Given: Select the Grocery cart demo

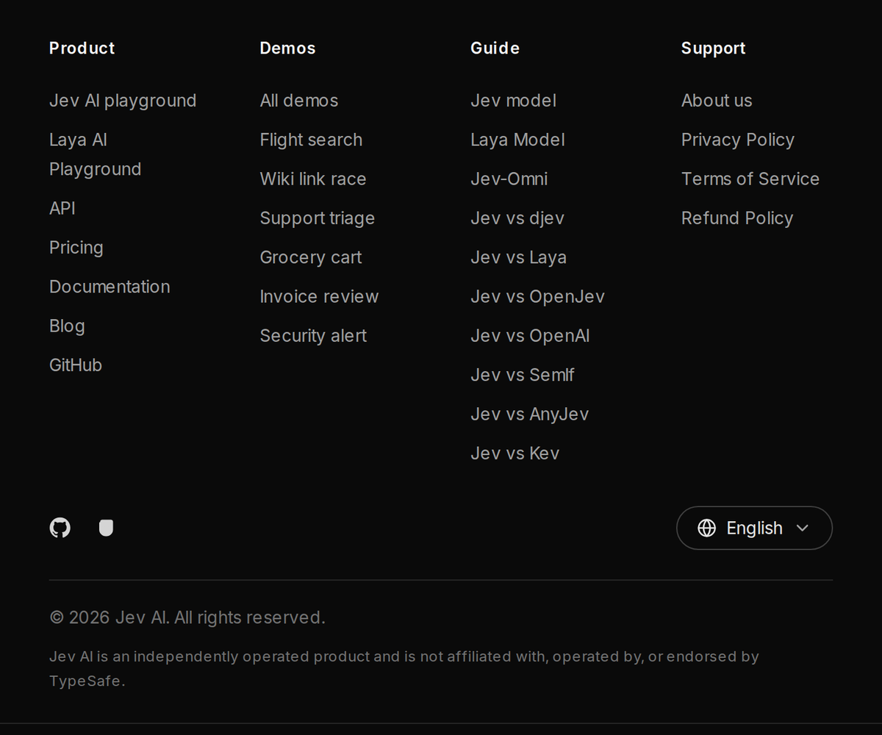Looking at the screenshot, I should pos(311,257).
